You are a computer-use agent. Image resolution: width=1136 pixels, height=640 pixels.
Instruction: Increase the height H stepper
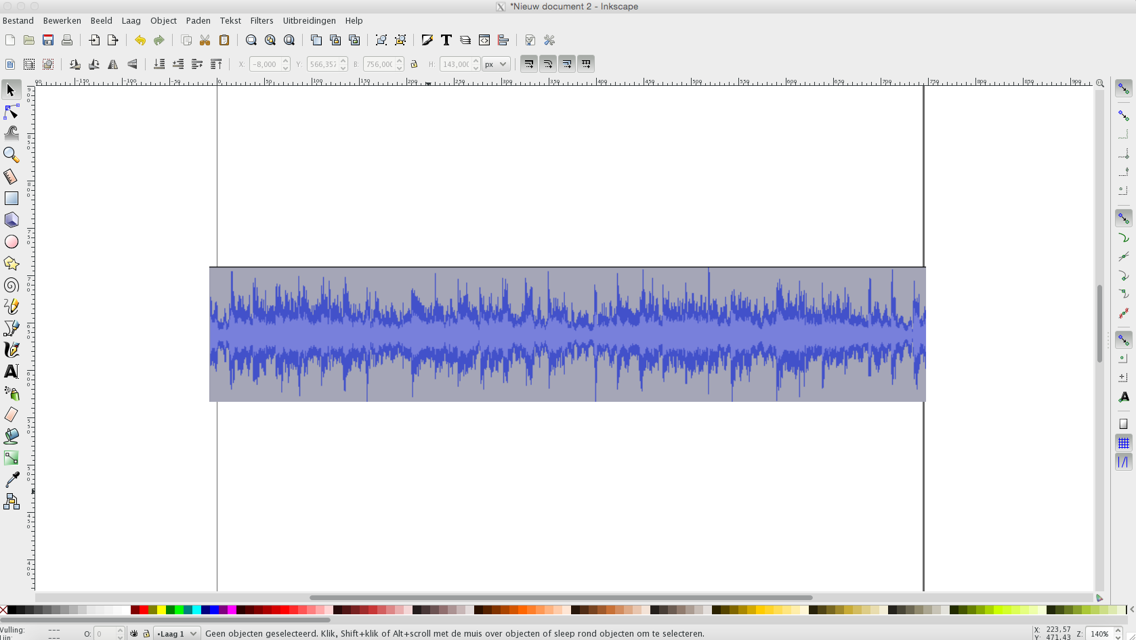[x=476, y=61]
